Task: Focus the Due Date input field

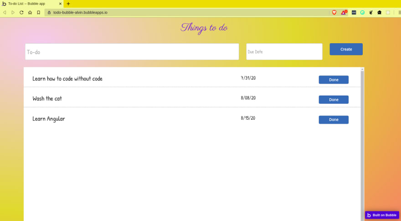Action: click(284, 51)
